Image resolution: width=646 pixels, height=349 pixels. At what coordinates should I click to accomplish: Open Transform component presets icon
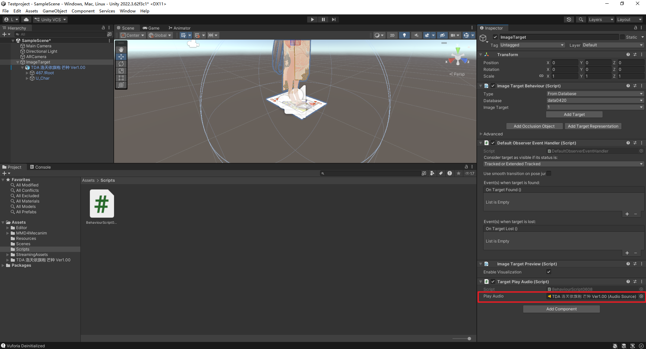click(635, 54)
